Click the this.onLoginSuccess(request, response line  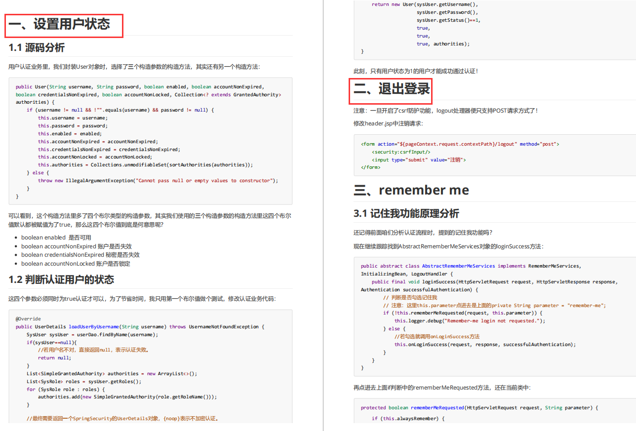[x=485, y=345]
